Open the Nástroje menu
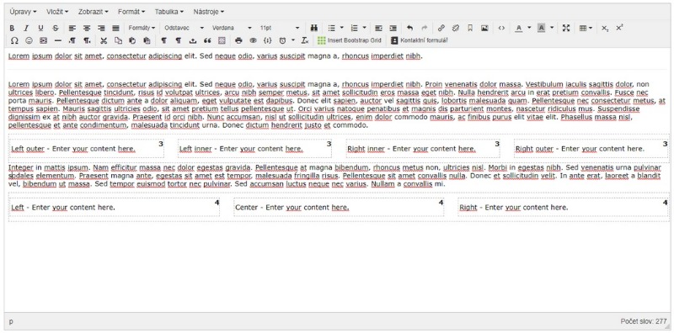 tap(208, 12)
